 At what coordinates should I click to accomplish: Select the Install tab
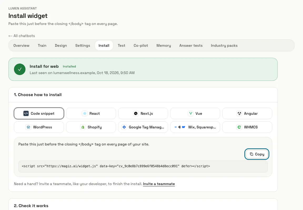pos(104,45)
